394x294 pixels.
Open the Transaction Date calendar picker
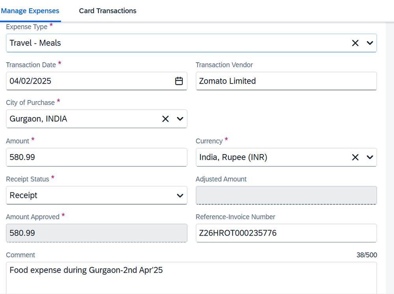click(179, 81)
